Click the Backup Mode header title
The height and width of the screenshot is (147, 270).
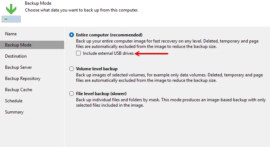[x=38, y=3]
